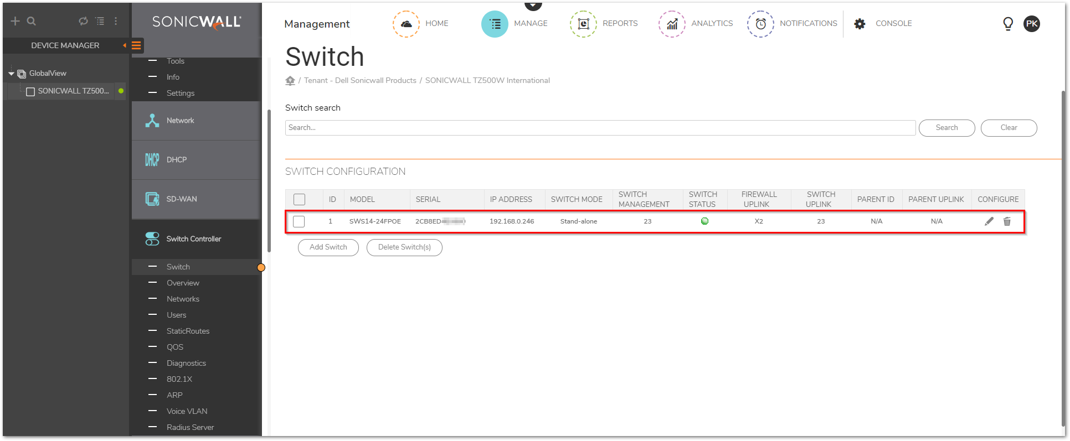Open the Tenant - Dell Sonicwall Products breadcrumb

(x=360, y=81)
